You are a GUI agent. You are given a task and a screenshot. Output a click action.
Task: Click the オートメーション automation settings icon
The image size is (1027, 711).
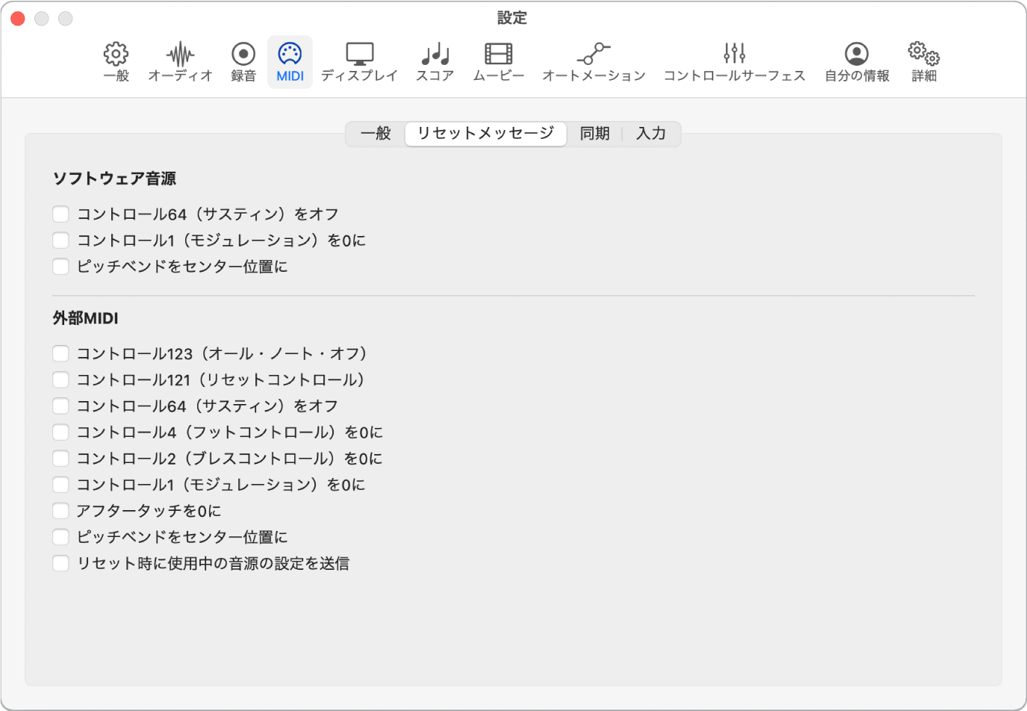pos(594,61)
